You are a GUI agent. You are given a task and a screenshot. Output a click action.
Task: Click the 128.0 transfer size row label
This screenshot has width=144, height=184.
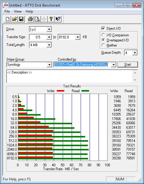point(13,132)
